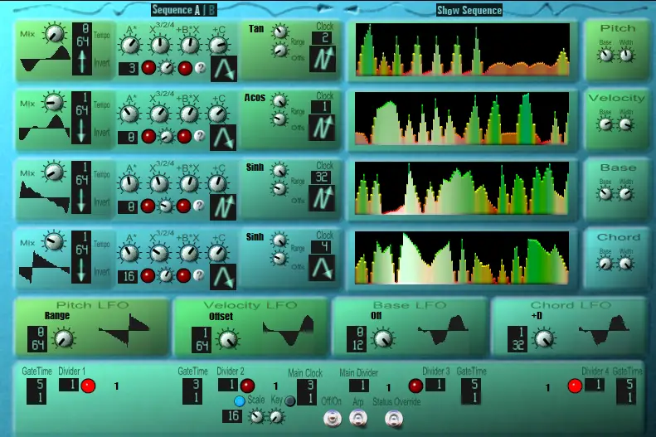The image size is (656, 437).
Task: Toggle the red LED next to Divider 3
Action: coord(415,386)
